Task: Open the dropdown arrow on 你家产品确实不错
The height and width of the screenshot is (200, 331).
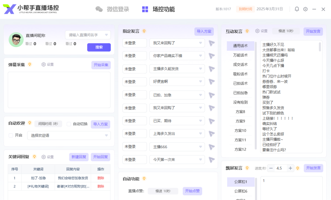Action: (x=201, y=56)
